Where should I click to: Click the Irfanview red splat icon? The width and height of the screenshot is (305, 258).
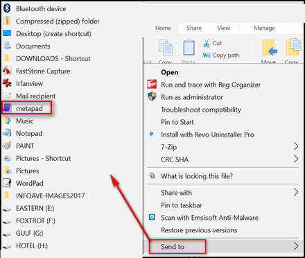point(7,83)
